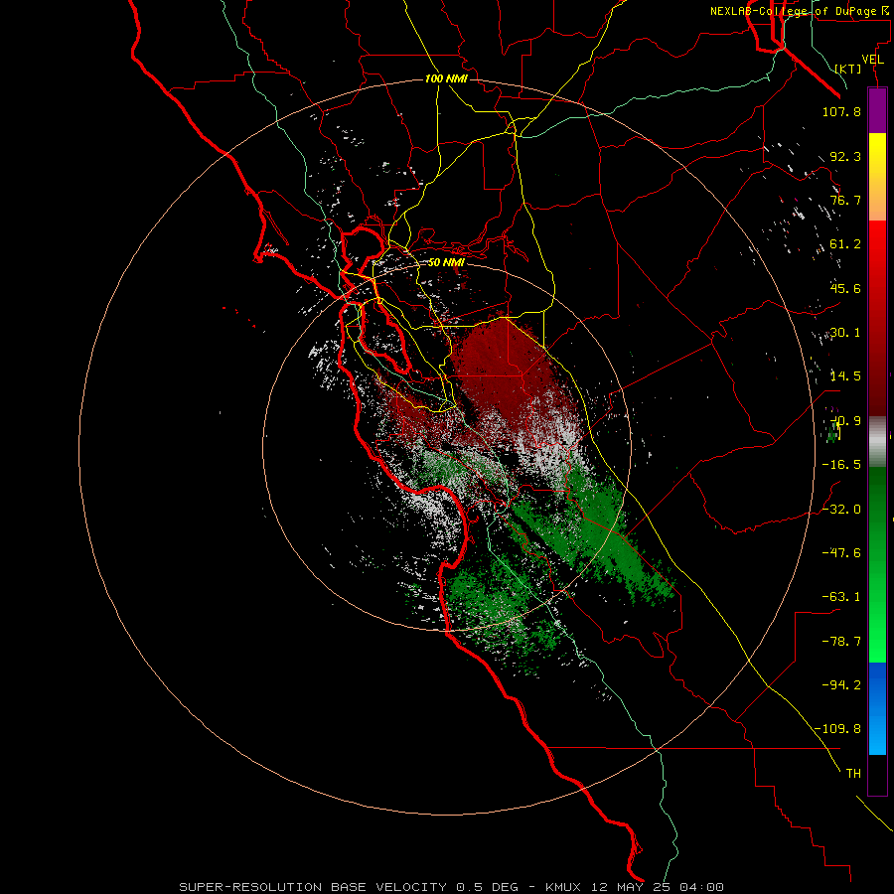Image resolution: width=894 pixels, height=894 pixels.
Task: Click the purple segment of velocity color bar
Action: click(877, 111)
